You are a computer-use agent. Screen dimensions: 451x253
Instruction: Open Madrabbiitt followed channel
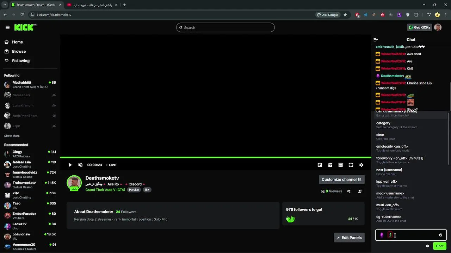[30, 85]
